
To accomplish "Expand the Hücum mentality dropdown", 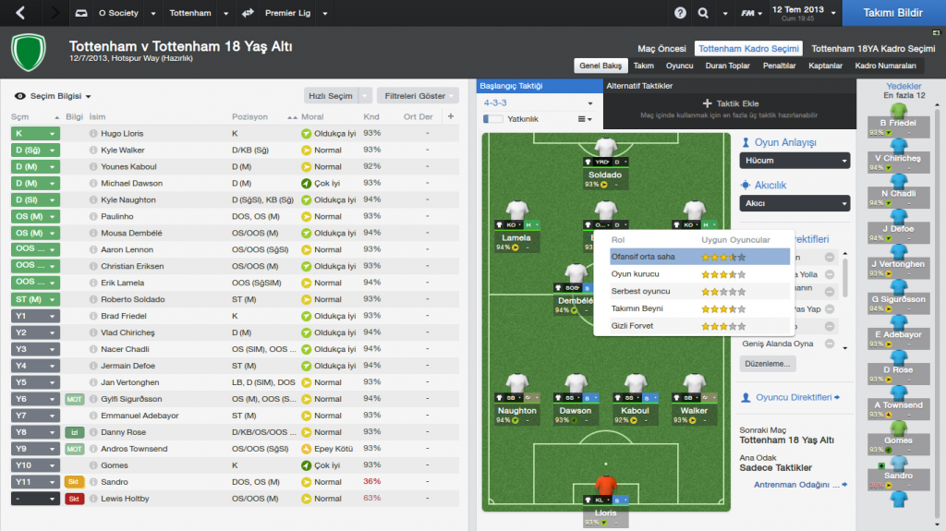I will [x=794, y=161].
